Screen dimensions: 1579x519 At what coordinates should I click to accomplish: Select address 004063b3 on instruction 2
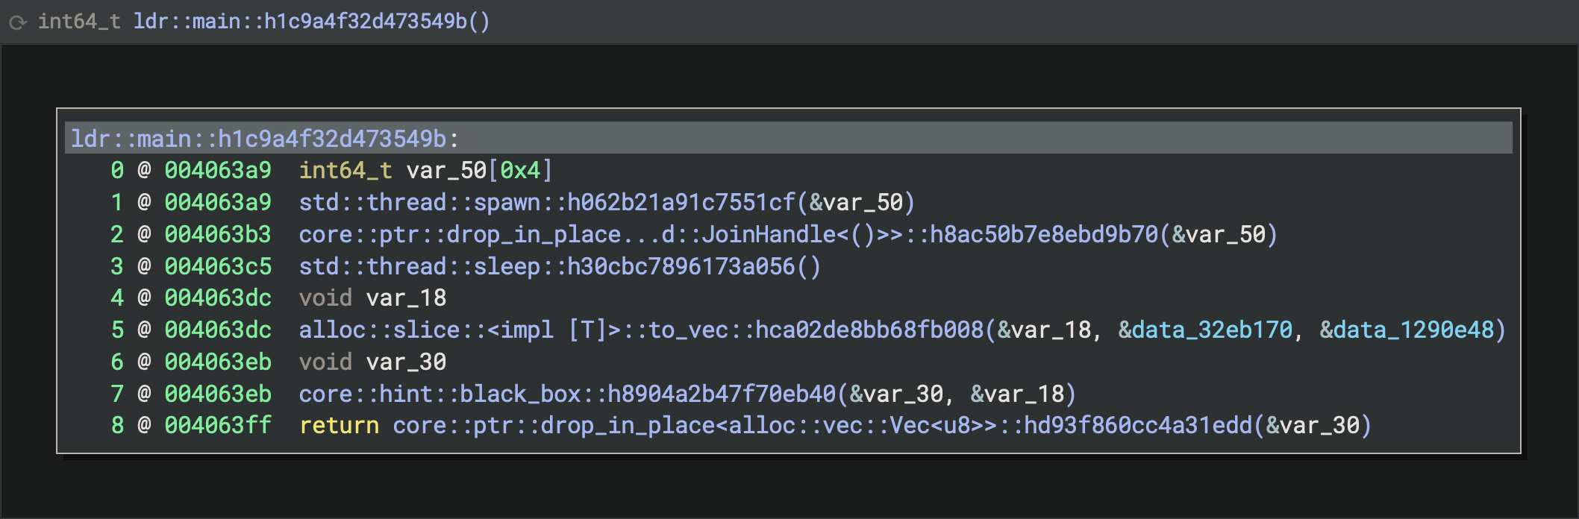(218, 235)
